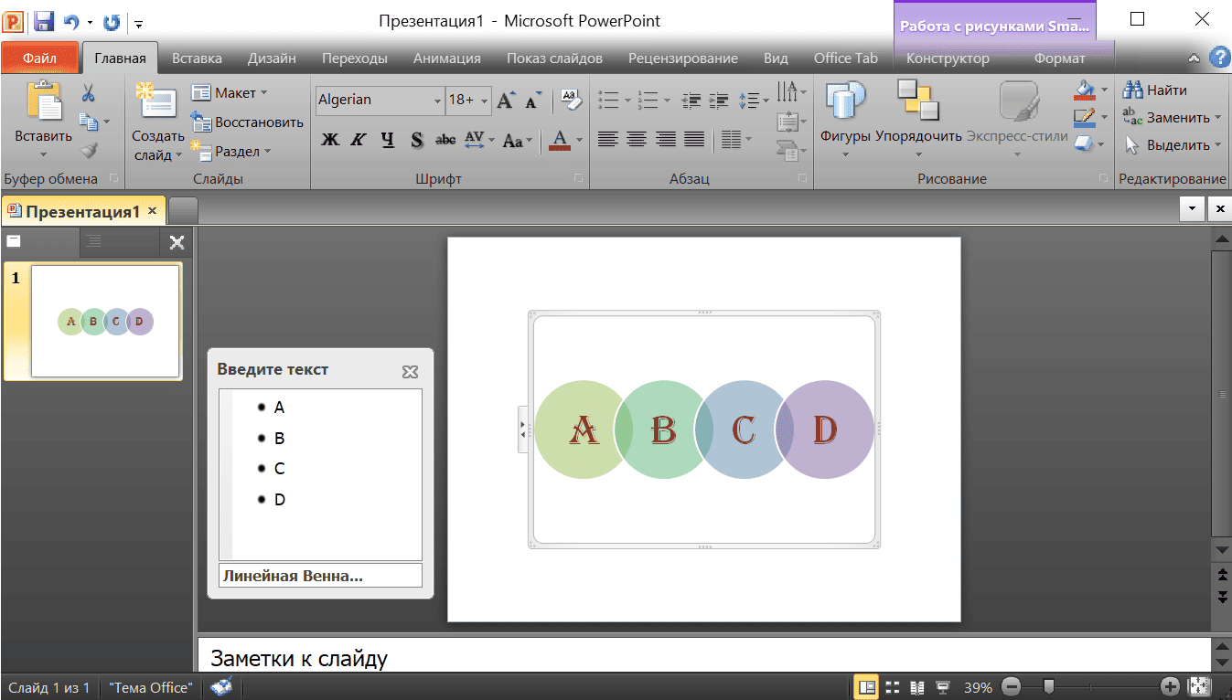
Task: Justify text in paragraph group
Action: pyautogui.click(x=694, y=140)
